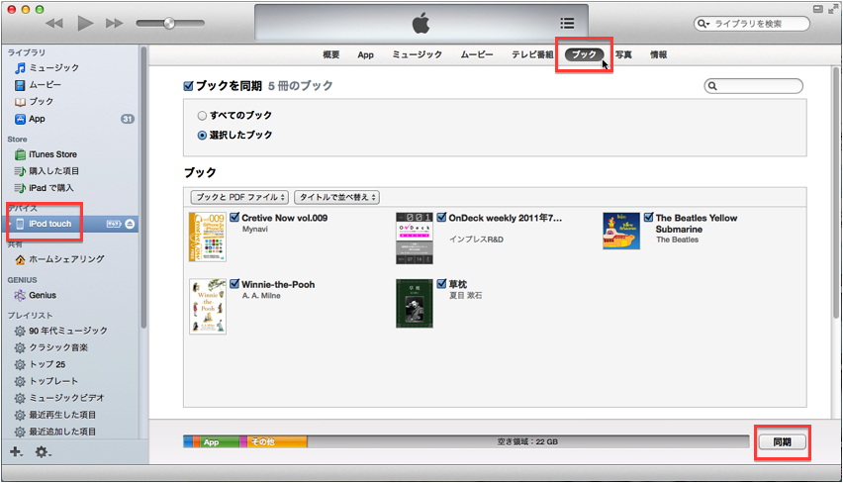The height and width of the screenshot is (483, 843).
Task: Switch to the ムービー tab
Action: point(476,54)
